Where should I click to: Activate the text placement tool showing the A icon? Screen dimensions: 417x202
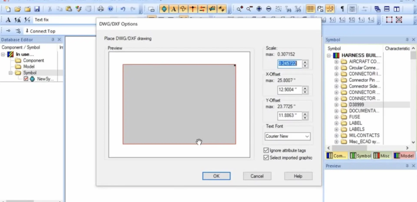click(174, 9)
